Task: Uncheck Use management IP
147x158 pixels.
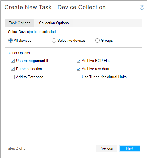Action: click(x=13, y=61)
